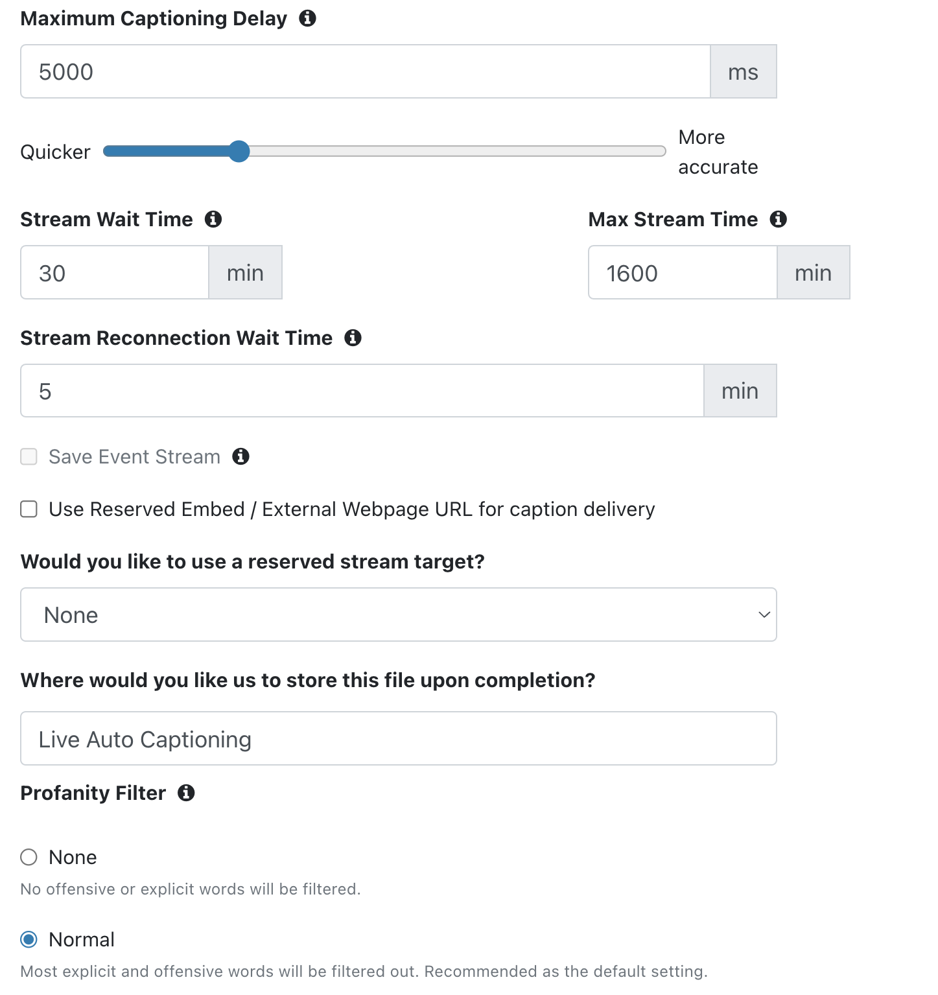
Task: Click Use Reserved Embed URL label text
Action: pyautogui.click(x=352, y=509)
